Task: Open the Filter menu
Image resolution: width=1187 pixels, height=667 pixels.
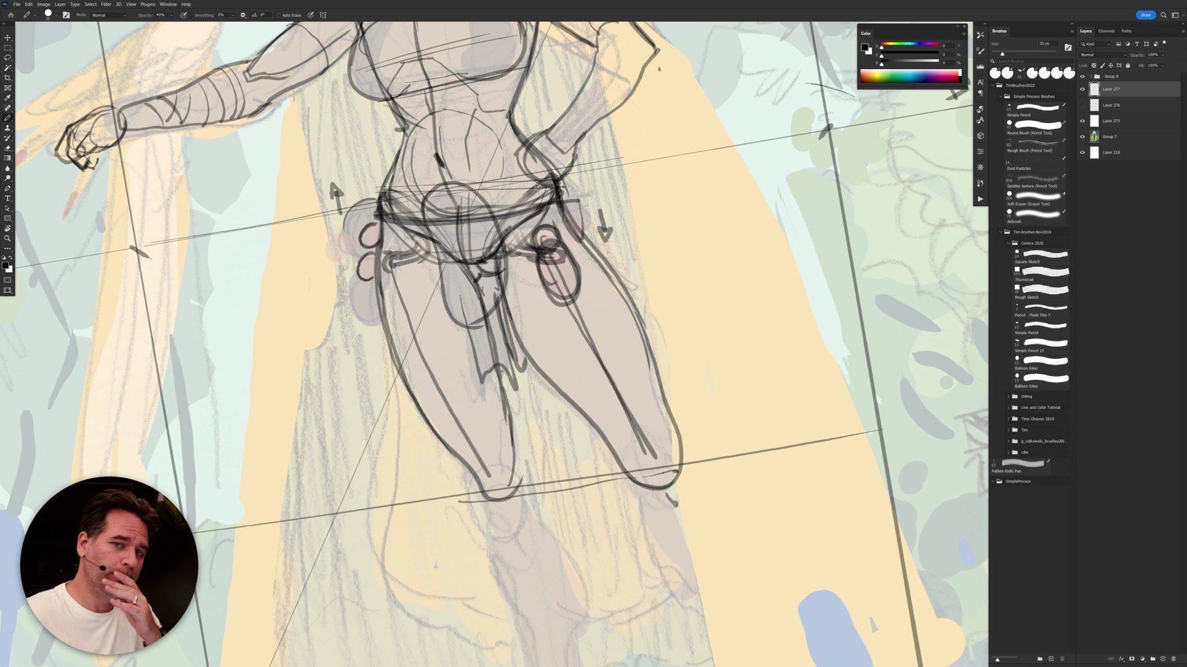Action: pyautogui.click(x=106, y=4)
